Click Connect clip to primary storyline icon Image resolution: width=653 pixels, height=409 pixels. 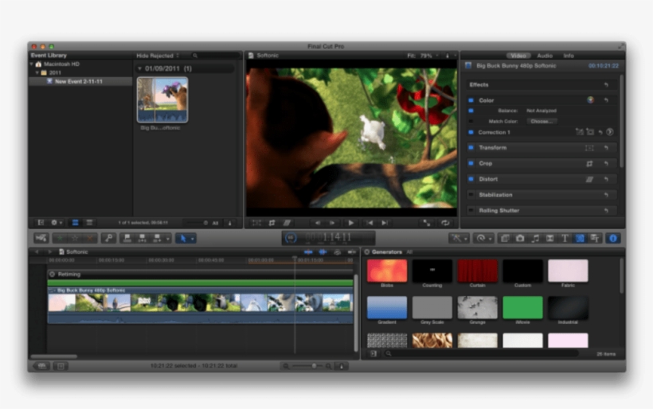coord(127,238)
